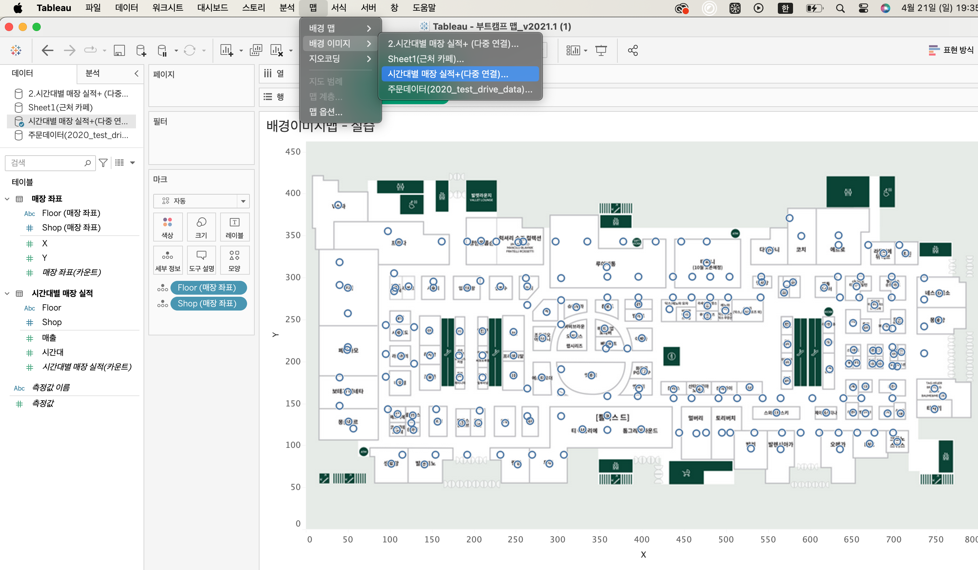Click the Undo back arrow
Screen dimensions: 978x570
point(47,50)
